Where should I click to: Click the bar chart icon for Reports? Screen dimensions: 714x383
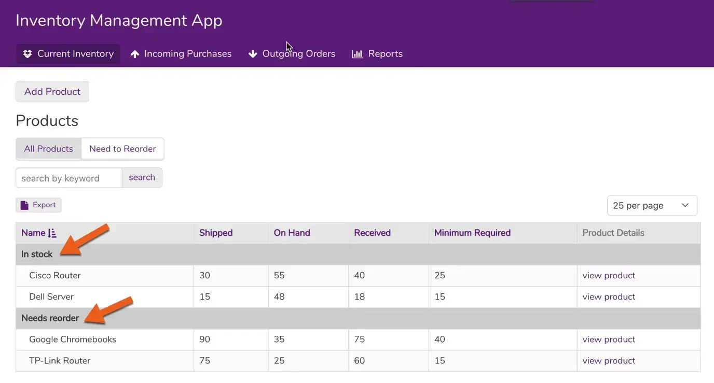357,54
